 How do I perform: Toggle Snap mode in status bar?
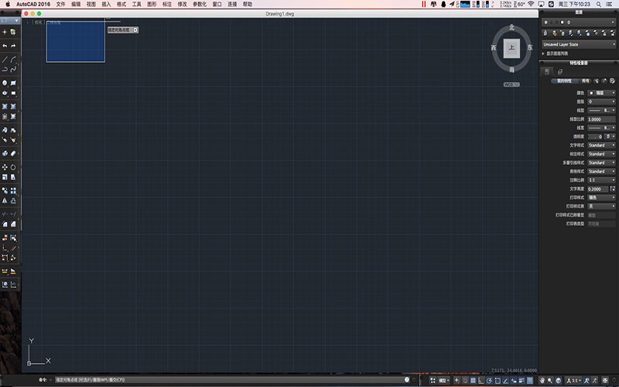coord(465,380)
